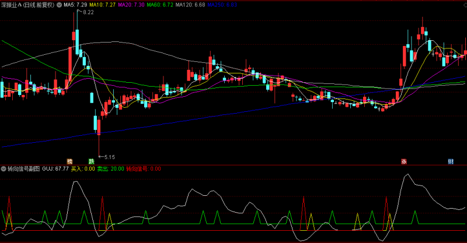
Task: Expand the 转向信号副图 sub-chart dropdown arrow
Action: pos(4,169)
